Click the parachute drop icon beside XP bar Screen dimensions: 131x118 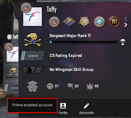click(123, 42)
